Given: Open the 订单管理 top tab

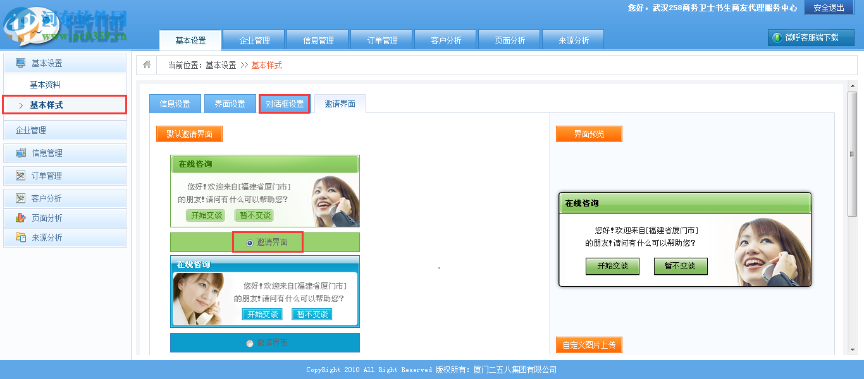Looking at the screenshot, I should [382, 40].
